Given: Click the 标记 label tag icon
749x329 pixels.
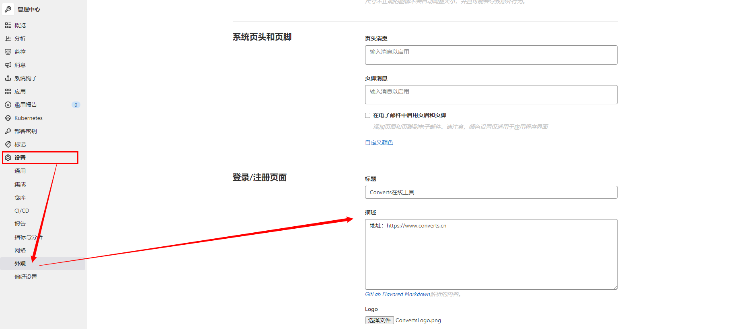Looking at the screenshot, I should click(x=8, y=144).
